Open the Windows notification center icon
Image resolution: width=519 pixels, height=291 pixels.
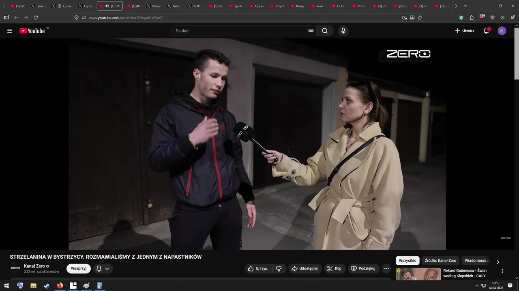click(510, 286)
